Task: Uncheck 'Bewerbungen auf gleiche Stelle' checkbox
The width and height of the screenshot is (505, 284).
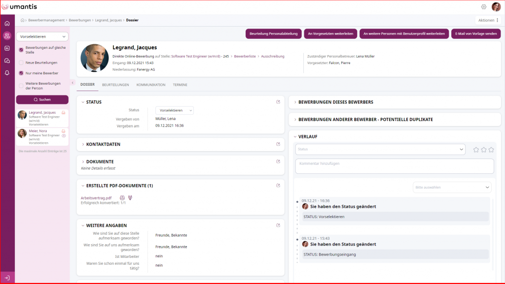Action: [x=21, y=50]
